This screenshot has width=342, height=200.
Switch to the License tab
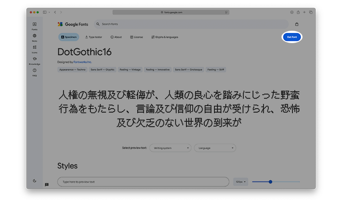point(136,37)
